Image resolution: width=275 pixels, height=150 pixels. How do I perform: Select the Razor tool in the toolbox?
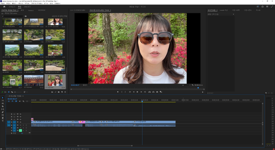click(x=3, y=106)
